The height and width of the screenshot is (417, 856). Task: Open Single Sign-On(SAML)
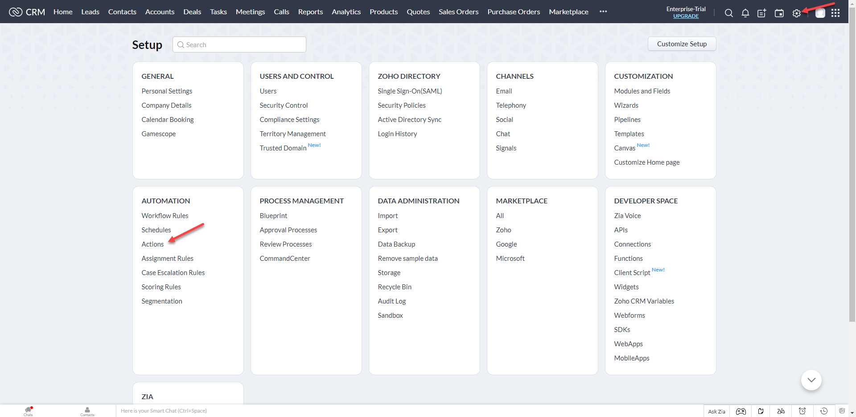pyautogui.click(x=410, y=91)
